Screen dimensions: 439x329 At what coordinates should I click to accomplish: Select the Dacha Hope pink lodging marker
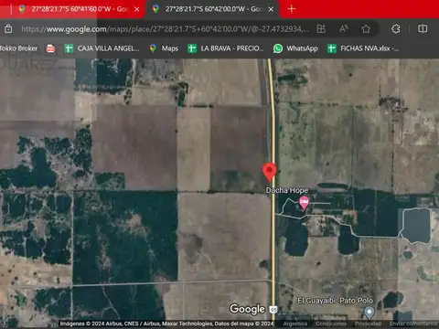[x=304, y=203]
